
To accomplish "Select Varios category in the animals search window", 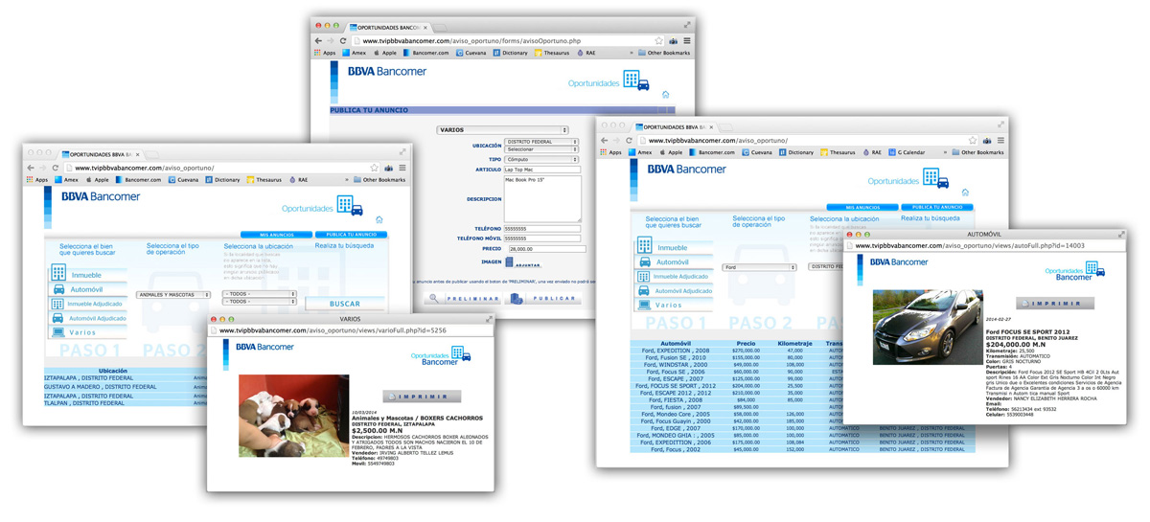I will (87, 332).
